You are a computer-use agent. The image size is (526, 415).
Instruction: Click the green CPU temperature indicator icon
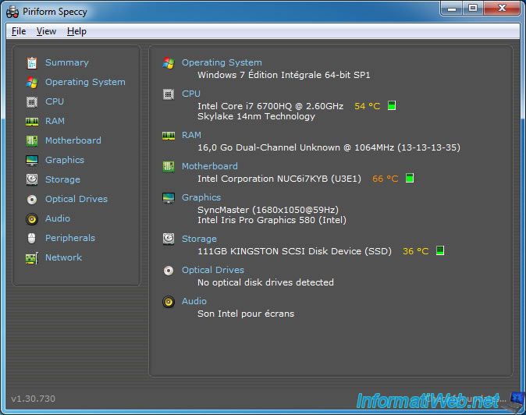tap(392, 105)
